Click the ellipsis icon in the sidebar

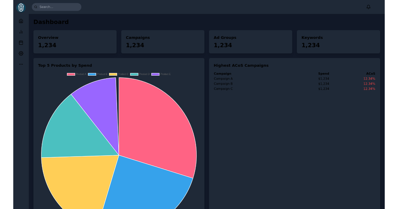coord(21,64)
